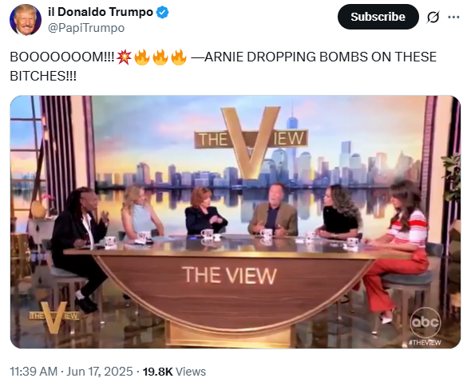Click the Subscribe button
This screenshot has height=382, width=471.
coord(378,17)
